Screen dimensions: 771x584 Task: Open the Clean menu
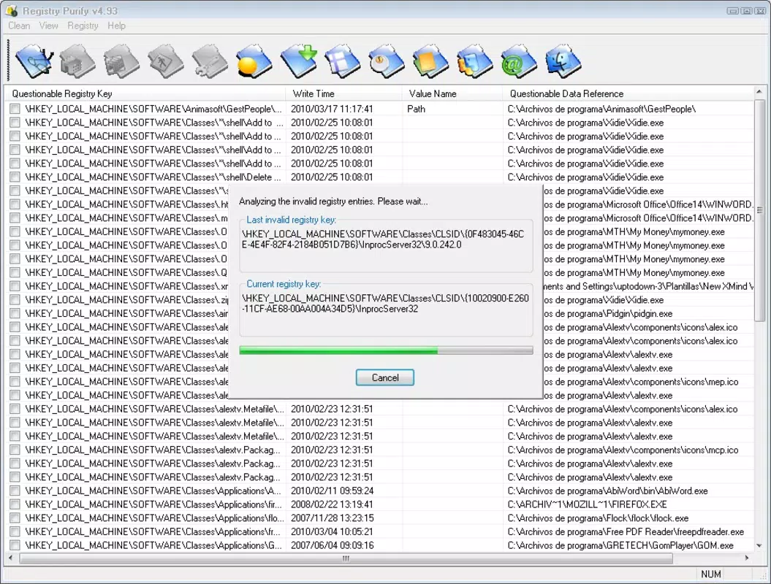tap(19, 26)
